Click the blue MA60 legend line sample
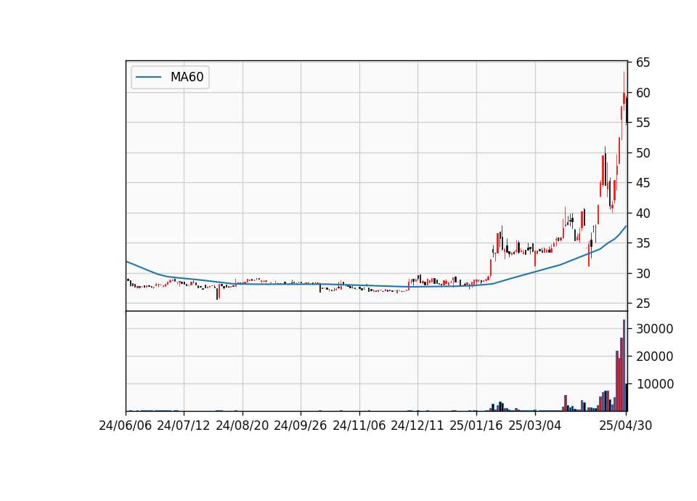 tap(148, 78)
